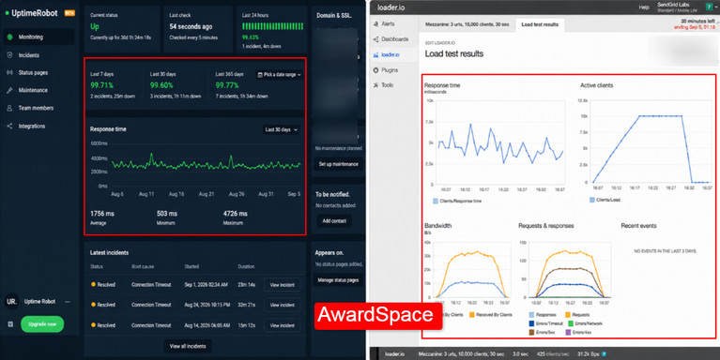Click the Clients/Response time legend swatch
This screenshot has width=720, height=360.
pos(436,202)
